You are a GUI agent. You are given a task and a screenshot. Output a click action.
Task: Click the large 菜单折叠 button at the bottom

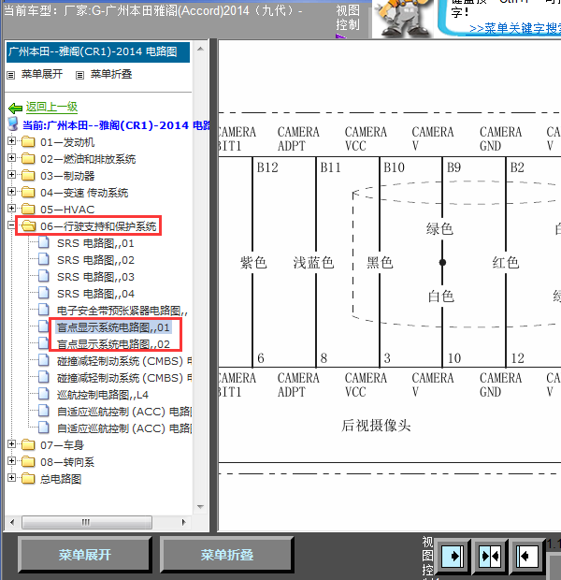(x=226, y=555)
